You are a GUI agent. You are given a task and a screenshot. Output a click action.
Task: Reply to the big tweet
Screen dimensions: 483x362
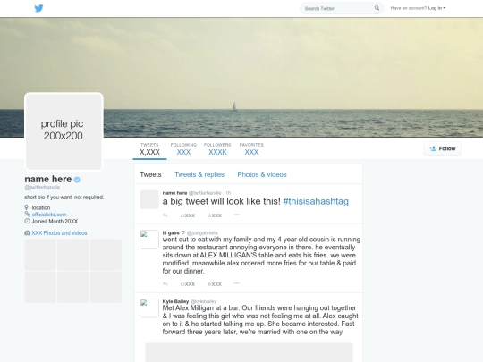165,215
